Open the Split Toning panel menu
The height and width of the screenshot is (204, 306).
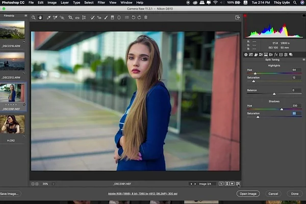tap(304, 60)
